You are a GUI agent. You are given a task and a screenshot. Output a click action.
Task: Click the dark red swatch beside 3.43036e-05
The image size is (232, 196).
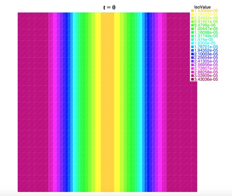coord(192,79)
